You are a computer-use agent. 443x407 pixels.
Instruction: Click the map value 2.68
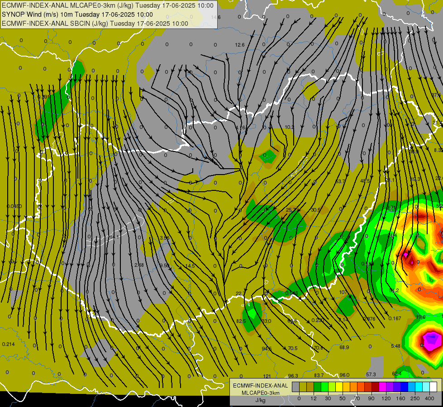[139, 265]
